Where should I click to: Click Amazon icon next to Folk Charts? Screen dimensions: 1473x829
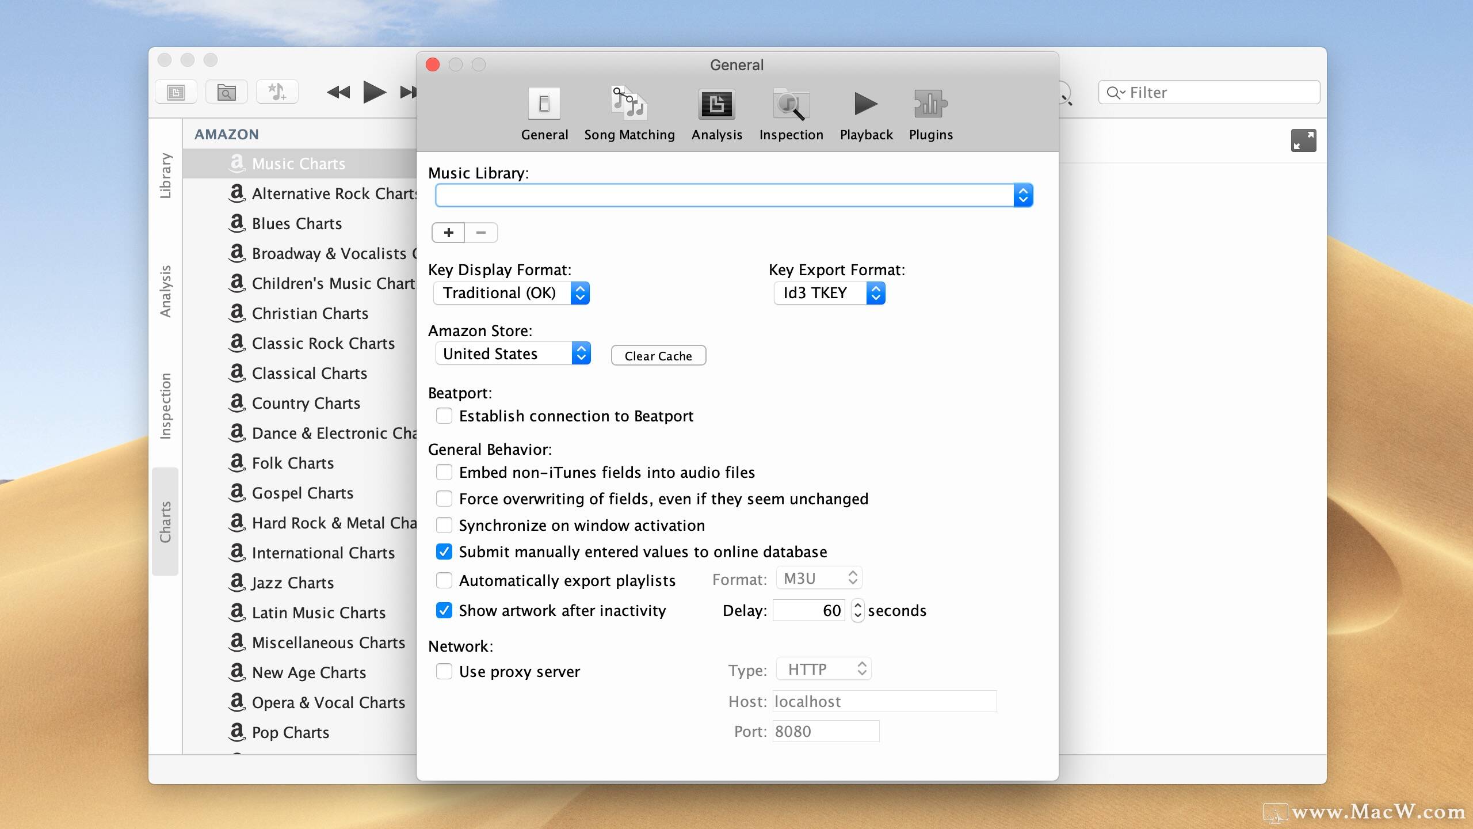237,462
